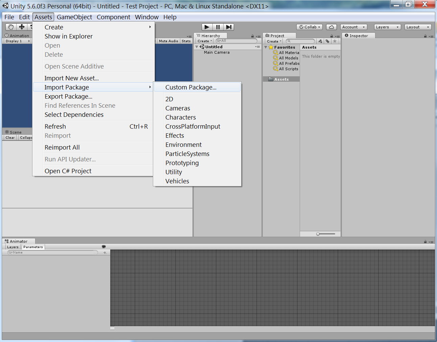Select the Hand tool in the toolbar
This screenshot has height=342, width=437.
(x=11, y=27)
